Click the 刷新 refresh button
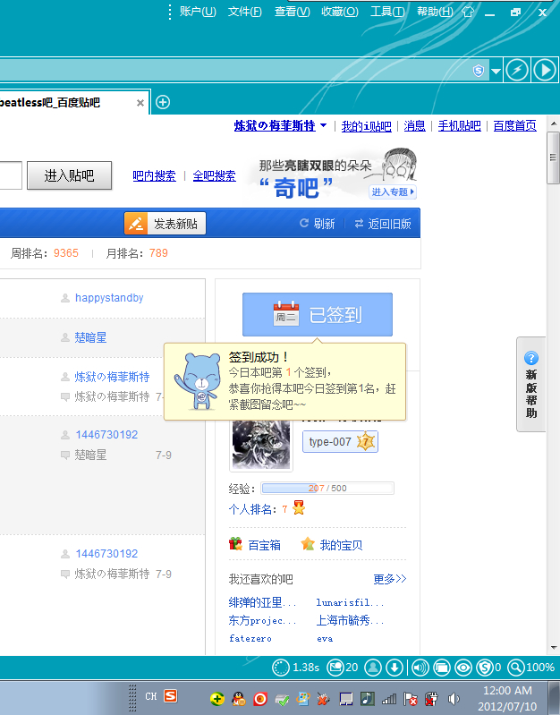 tap(318, 224)
